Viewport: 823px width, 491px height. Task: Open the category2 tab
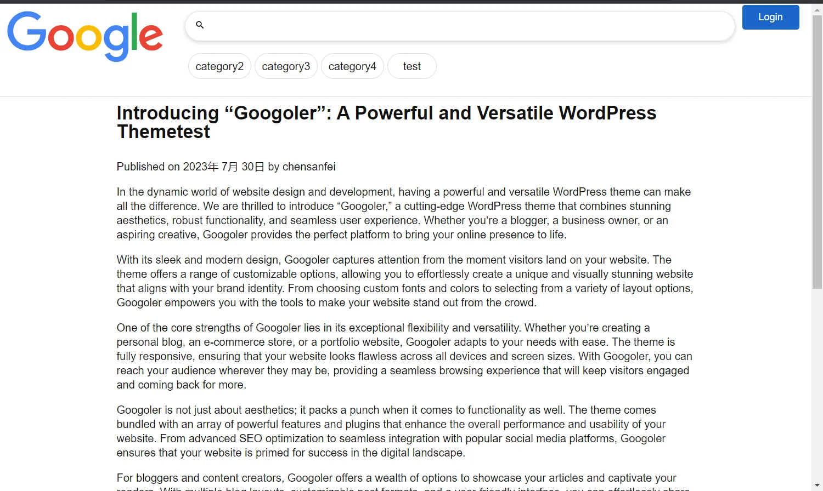(x=219, y=66)
